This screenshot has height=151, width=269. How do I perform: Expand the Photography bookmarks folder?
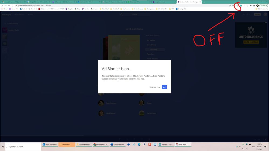[149, 9]
